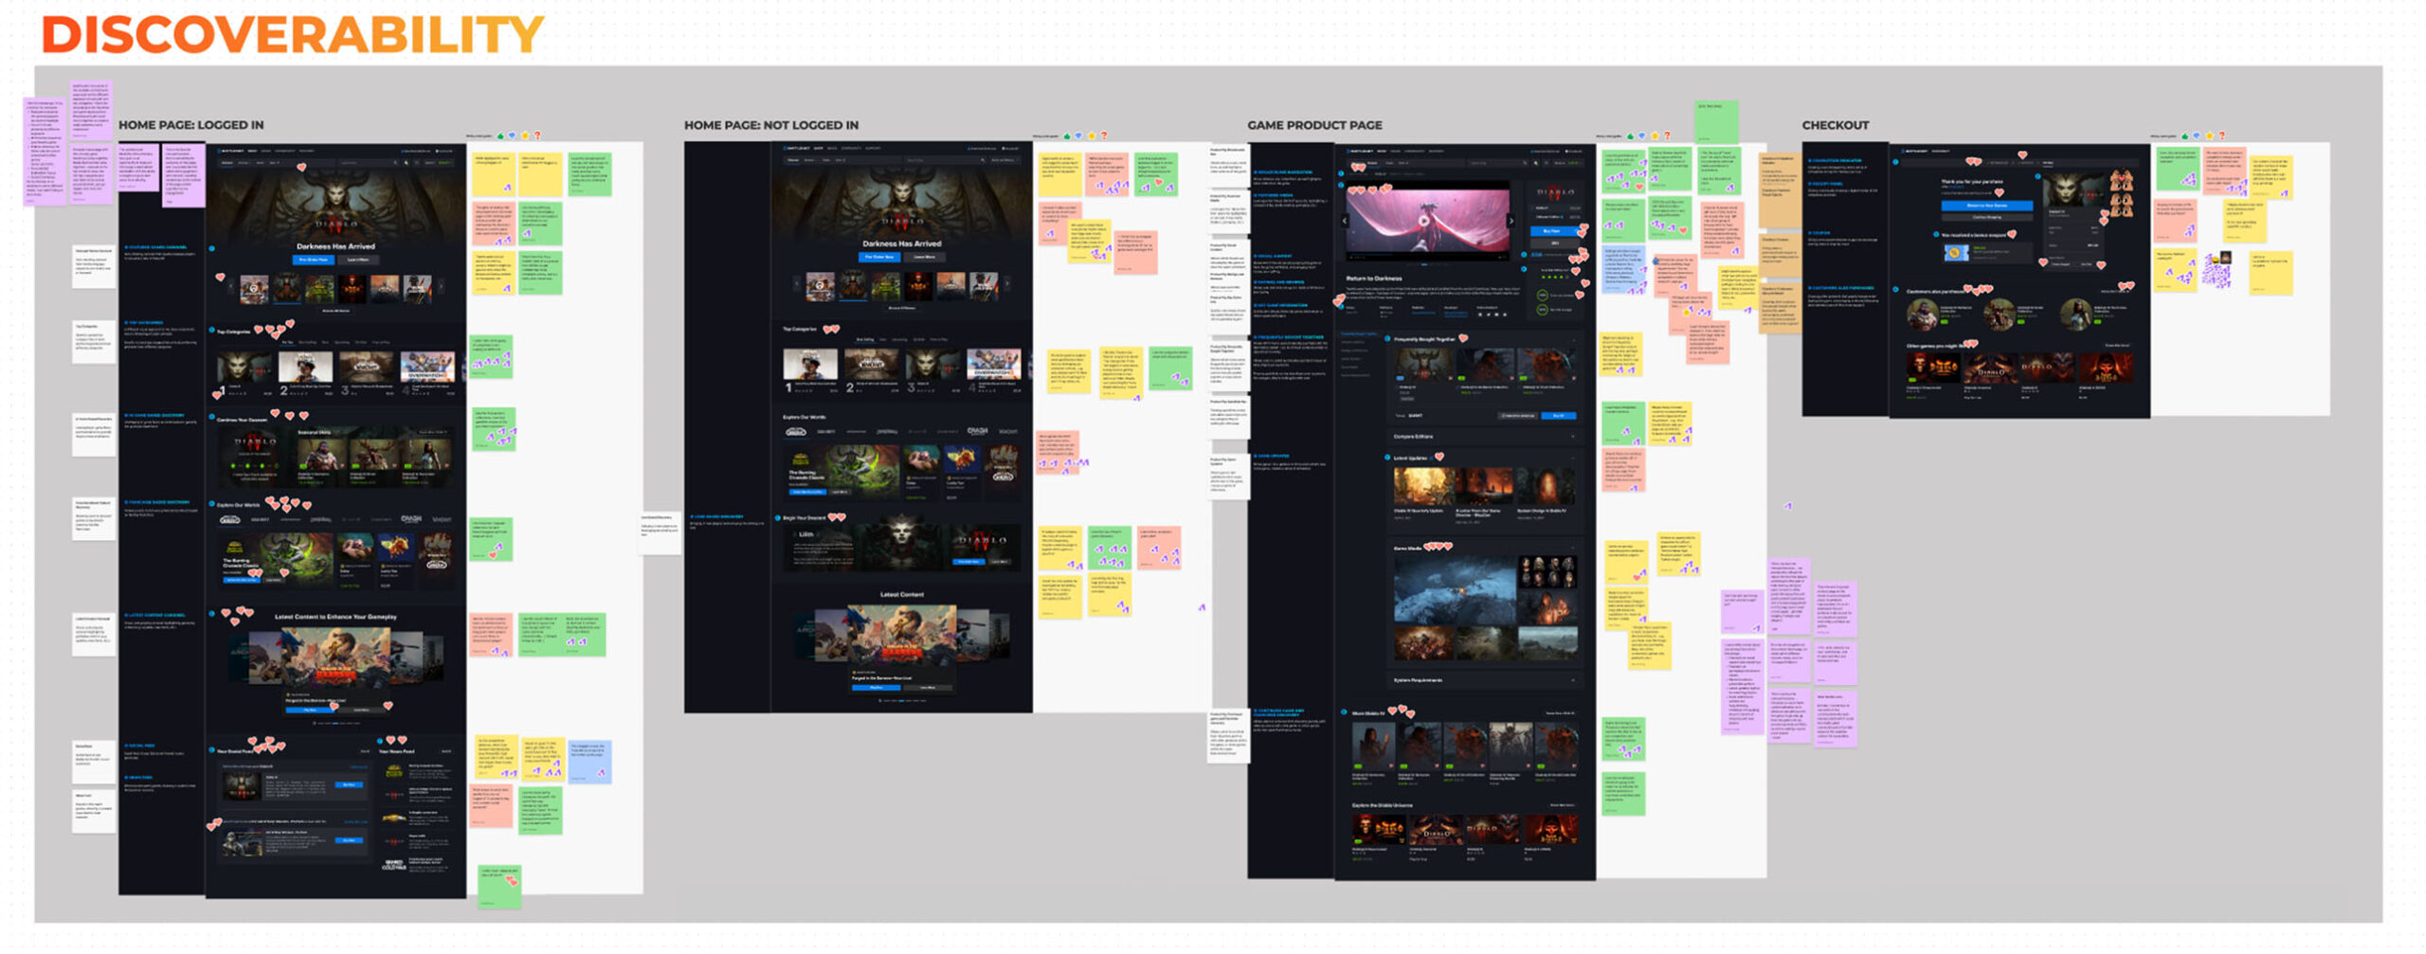Select last thumbnail in Logged In hero carousel
The image size is (2426, 954).
point(417,289)
